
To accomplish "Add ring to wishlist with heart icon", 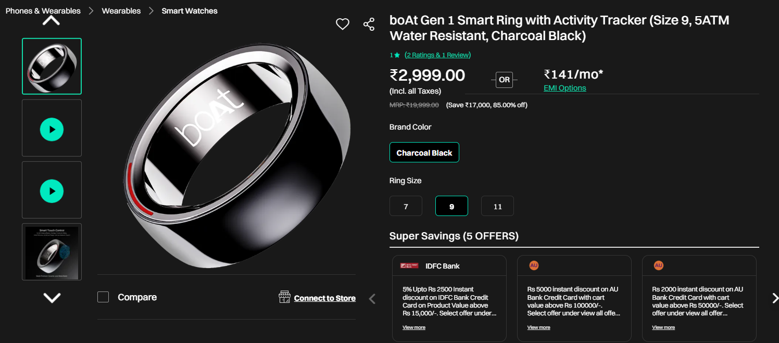I will pos(342,24).
